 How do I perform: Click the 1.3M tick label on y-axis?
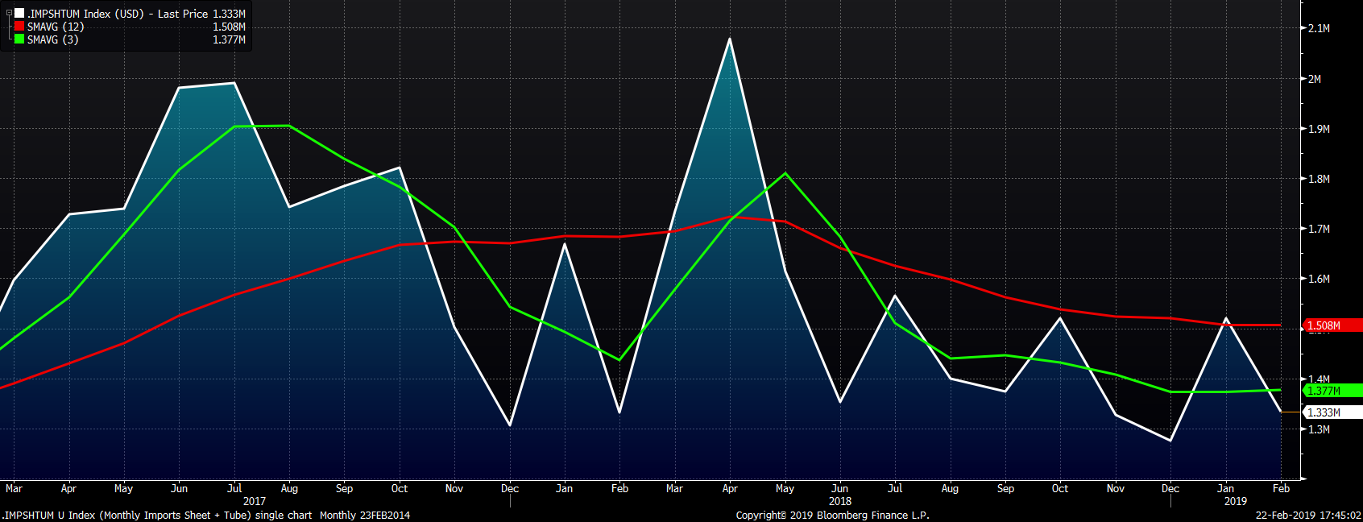(x=1319, y=429)
